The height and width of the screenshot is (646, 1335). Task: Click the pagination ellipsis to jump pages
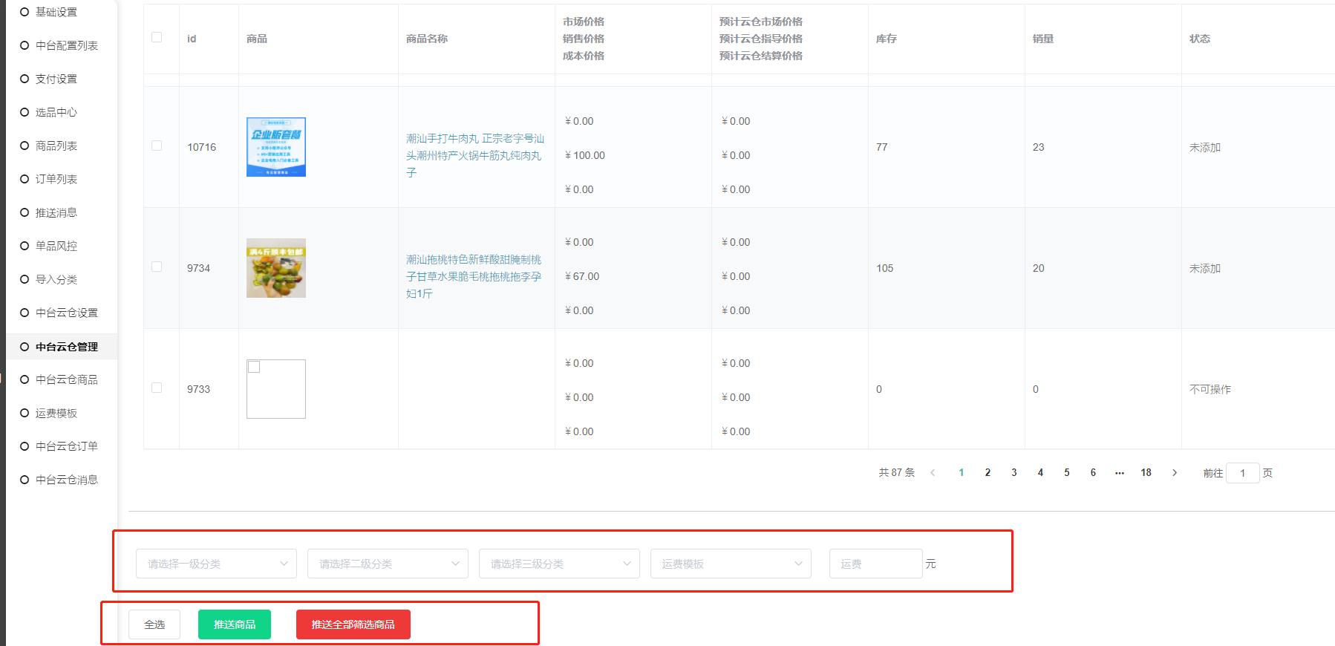[x=1119, y=473]
